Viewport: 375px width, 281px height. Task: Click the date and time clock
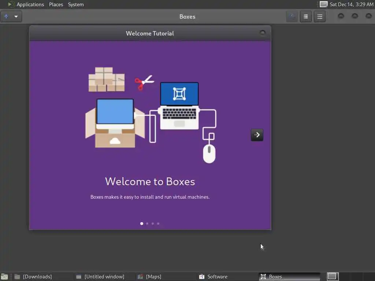351,4
